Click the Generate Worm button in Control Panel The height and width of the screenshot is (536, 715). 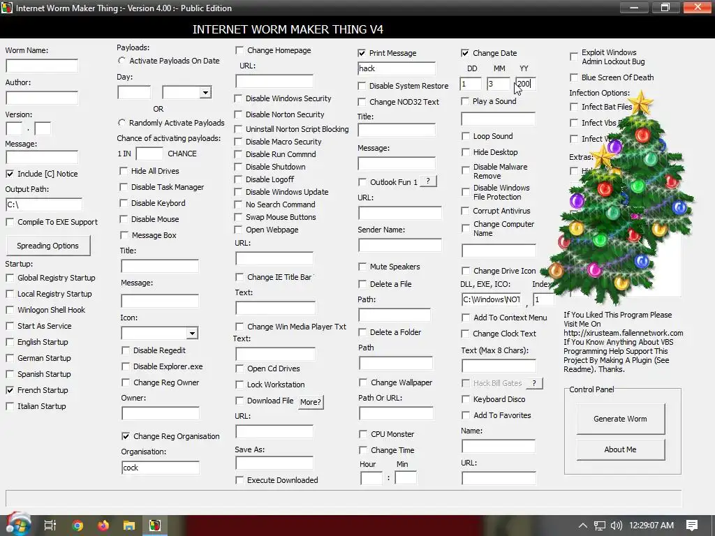click(620, 419)
